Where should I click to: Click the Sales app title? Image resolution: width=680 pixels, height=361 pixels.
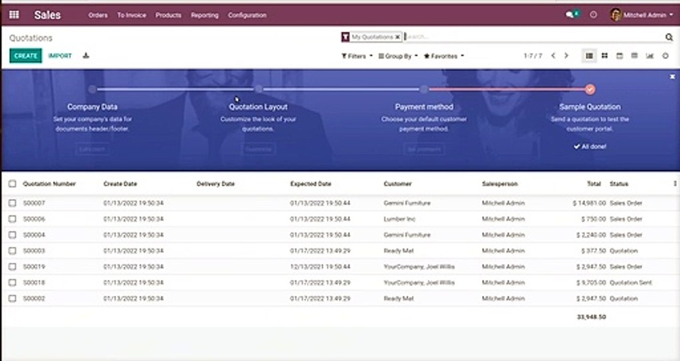tap(47, 15)
